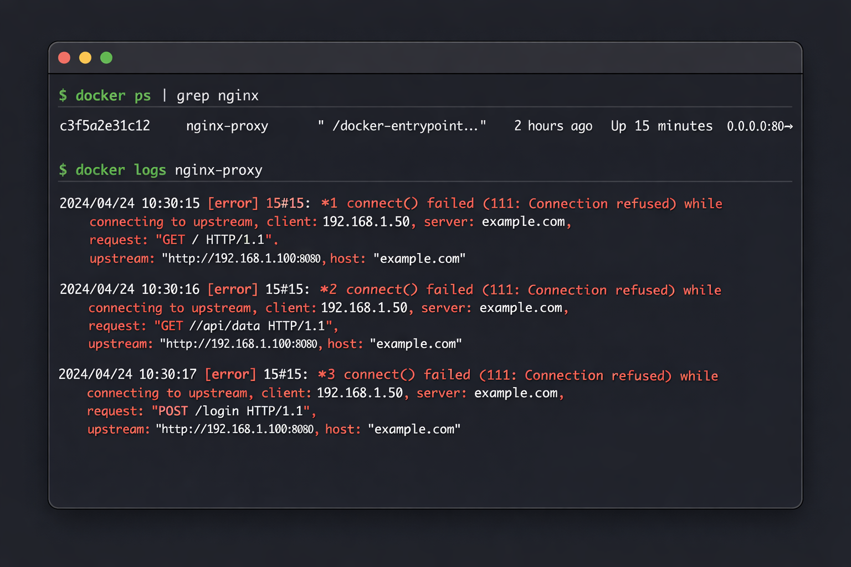Click the first [error] tag in logs

(x=233, y=203)
